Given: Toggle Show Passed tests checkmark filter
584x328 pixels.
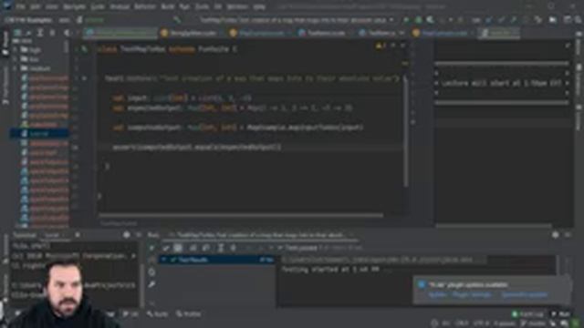Looking at the screenshot, I should (166, 248).
